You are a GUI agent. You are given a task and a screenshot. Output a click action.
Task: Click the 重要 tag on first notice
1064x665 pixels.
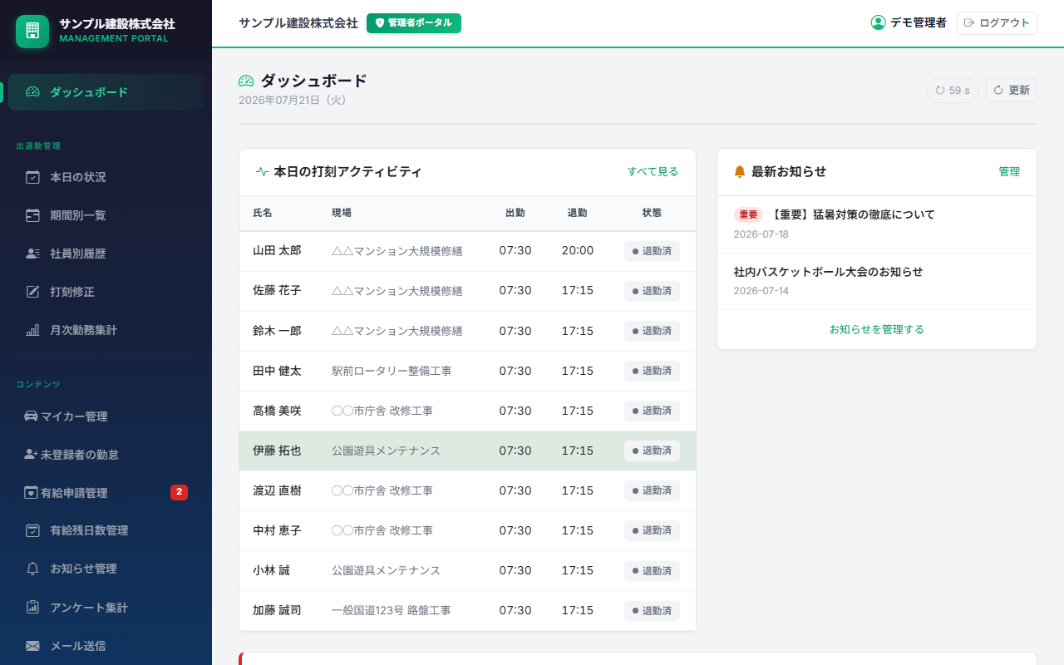tap(748, 214)
